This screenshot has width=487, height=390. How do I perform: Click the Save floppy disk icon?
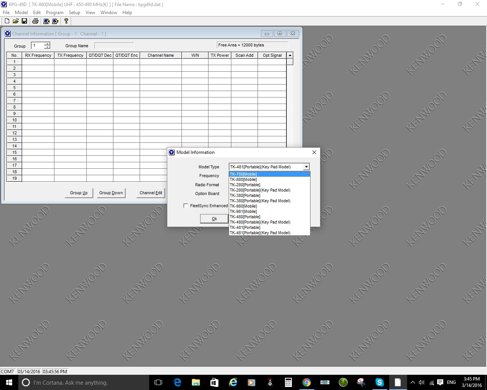click(24, 21)
